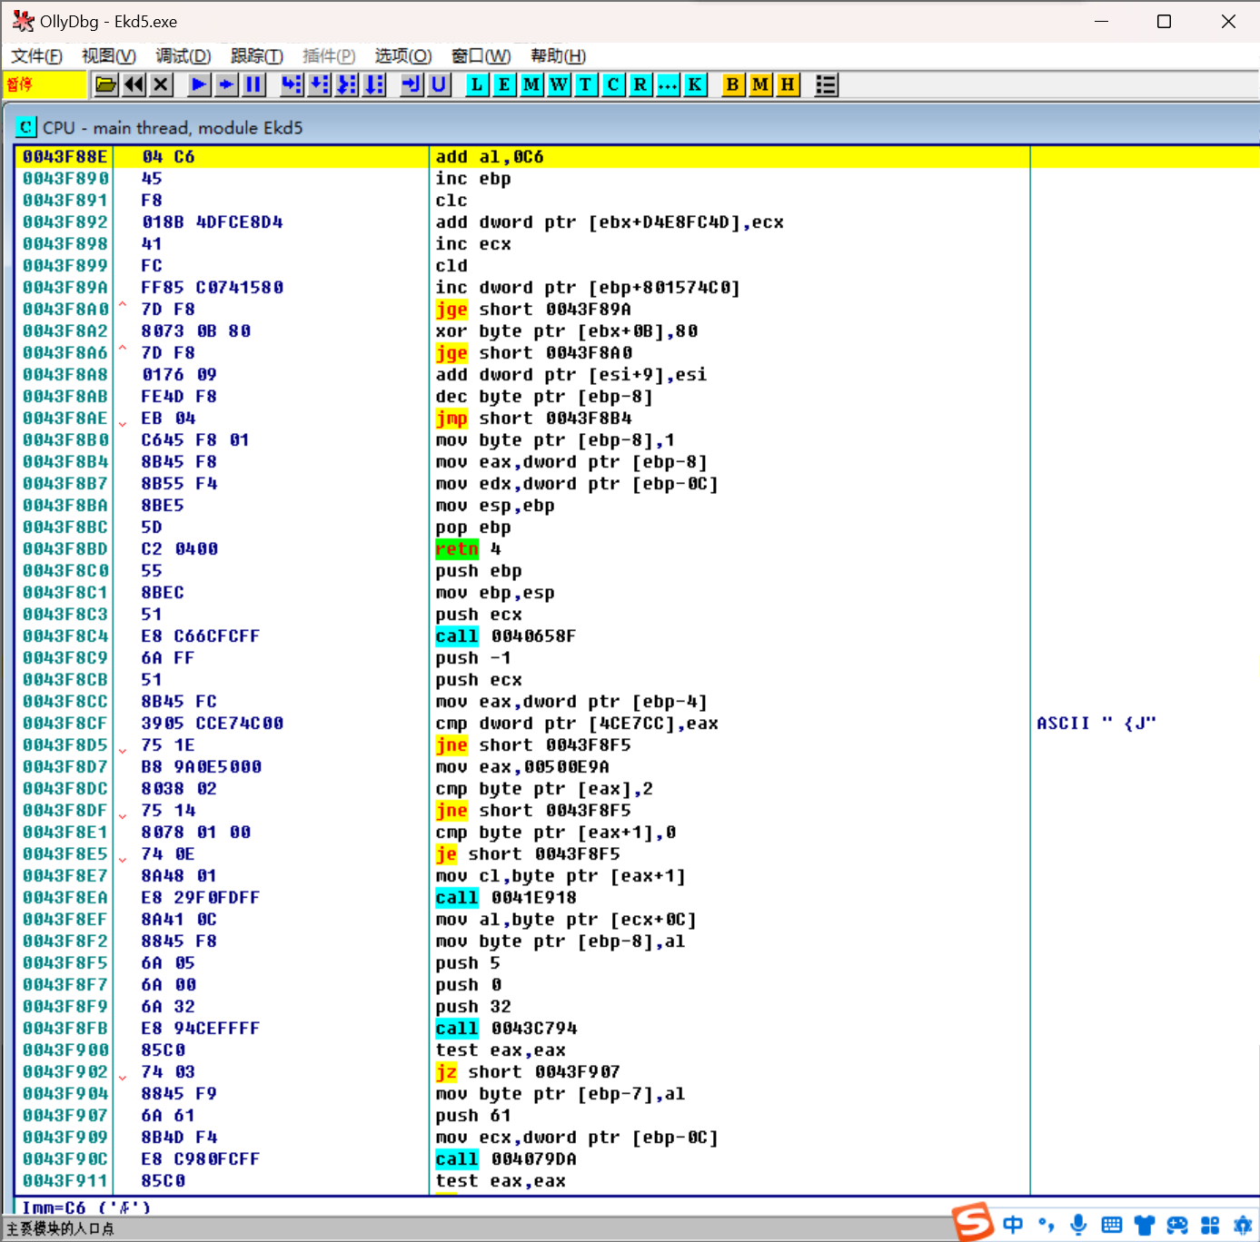Click the Close program X toolbar icon
Viewport: 1260px width, 1242px height.
coord(162,85)
